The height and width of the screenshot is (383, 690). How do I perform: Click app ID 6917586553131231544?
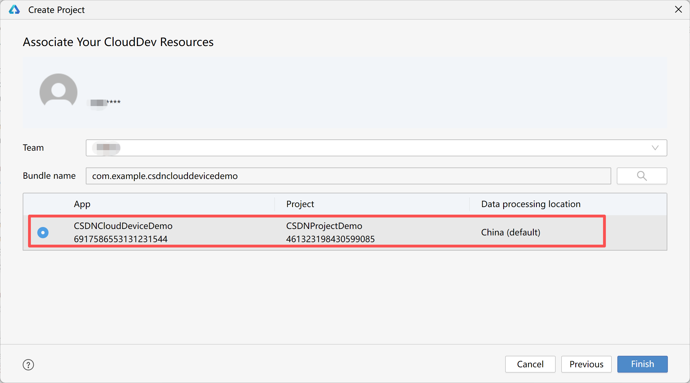click(x=121, y=239)
